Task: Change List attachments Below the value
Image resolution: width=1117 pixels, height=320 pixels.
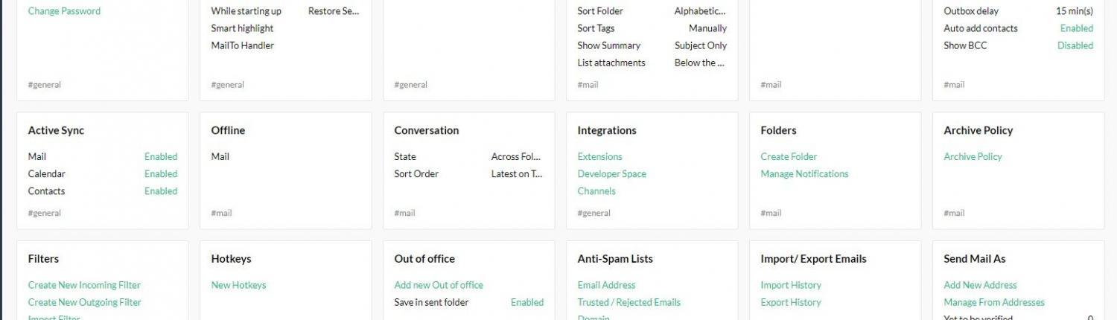Action: tap(700, 63)
